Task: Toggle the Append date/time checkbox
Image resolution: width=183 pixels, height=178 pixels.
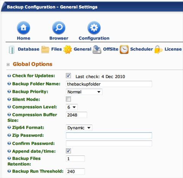Action: pos(68,151)
